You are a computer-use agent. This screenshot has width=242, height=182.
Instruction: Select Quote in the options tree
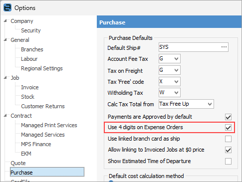point(18,163)
